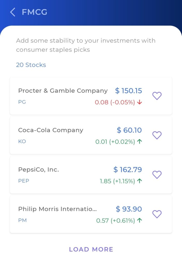
Task: Click the green up arrow for PEP
Action: coord(140,181)
